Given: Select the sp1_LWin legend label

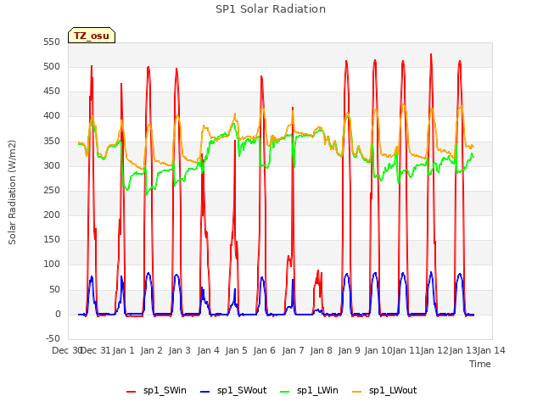Looking at the screenshot, I should (x=317, y=390).
